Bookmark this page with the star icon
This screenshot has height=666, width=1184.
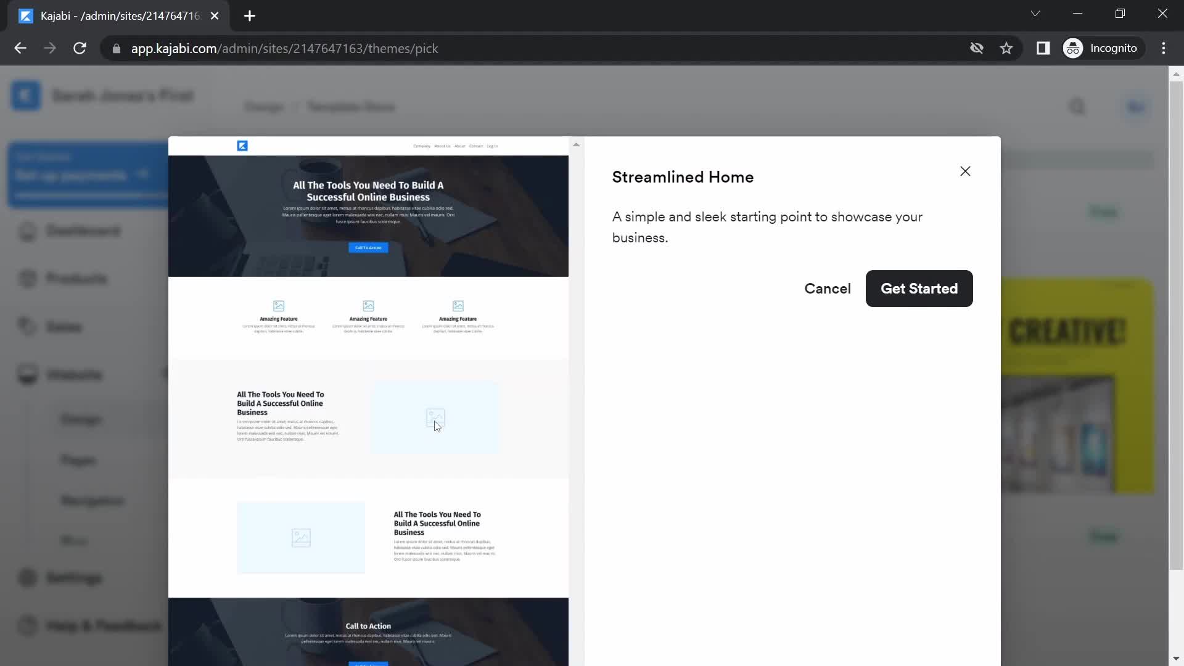pyautogui.click(x=1006, y=48)
